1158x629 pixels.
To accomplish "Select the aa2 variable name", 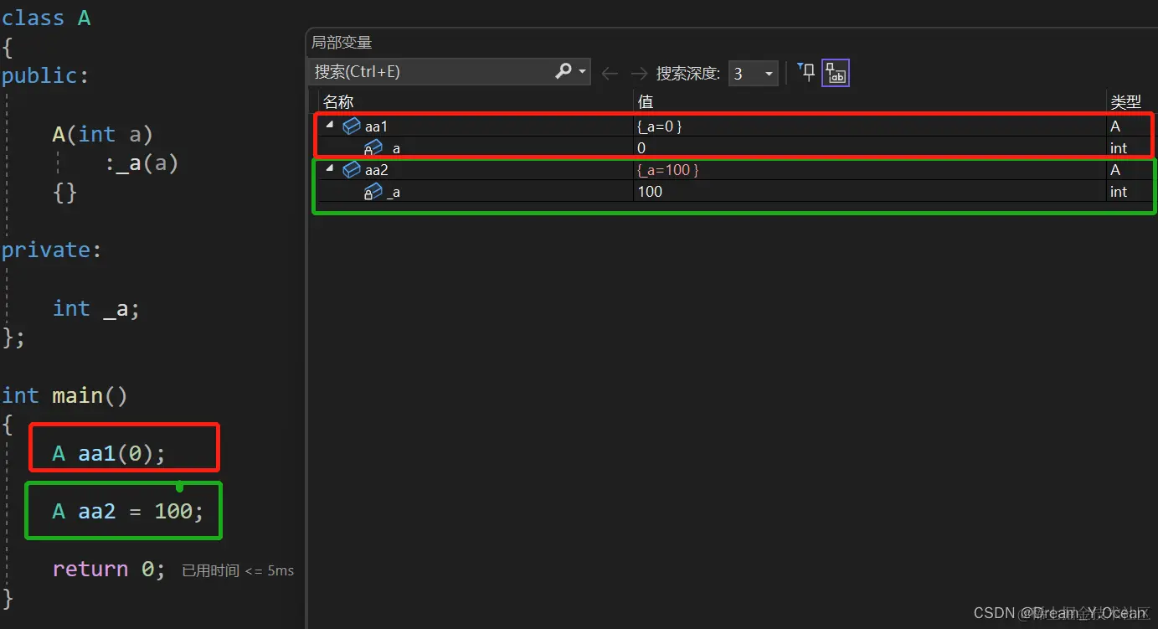I will pos(377,170).
